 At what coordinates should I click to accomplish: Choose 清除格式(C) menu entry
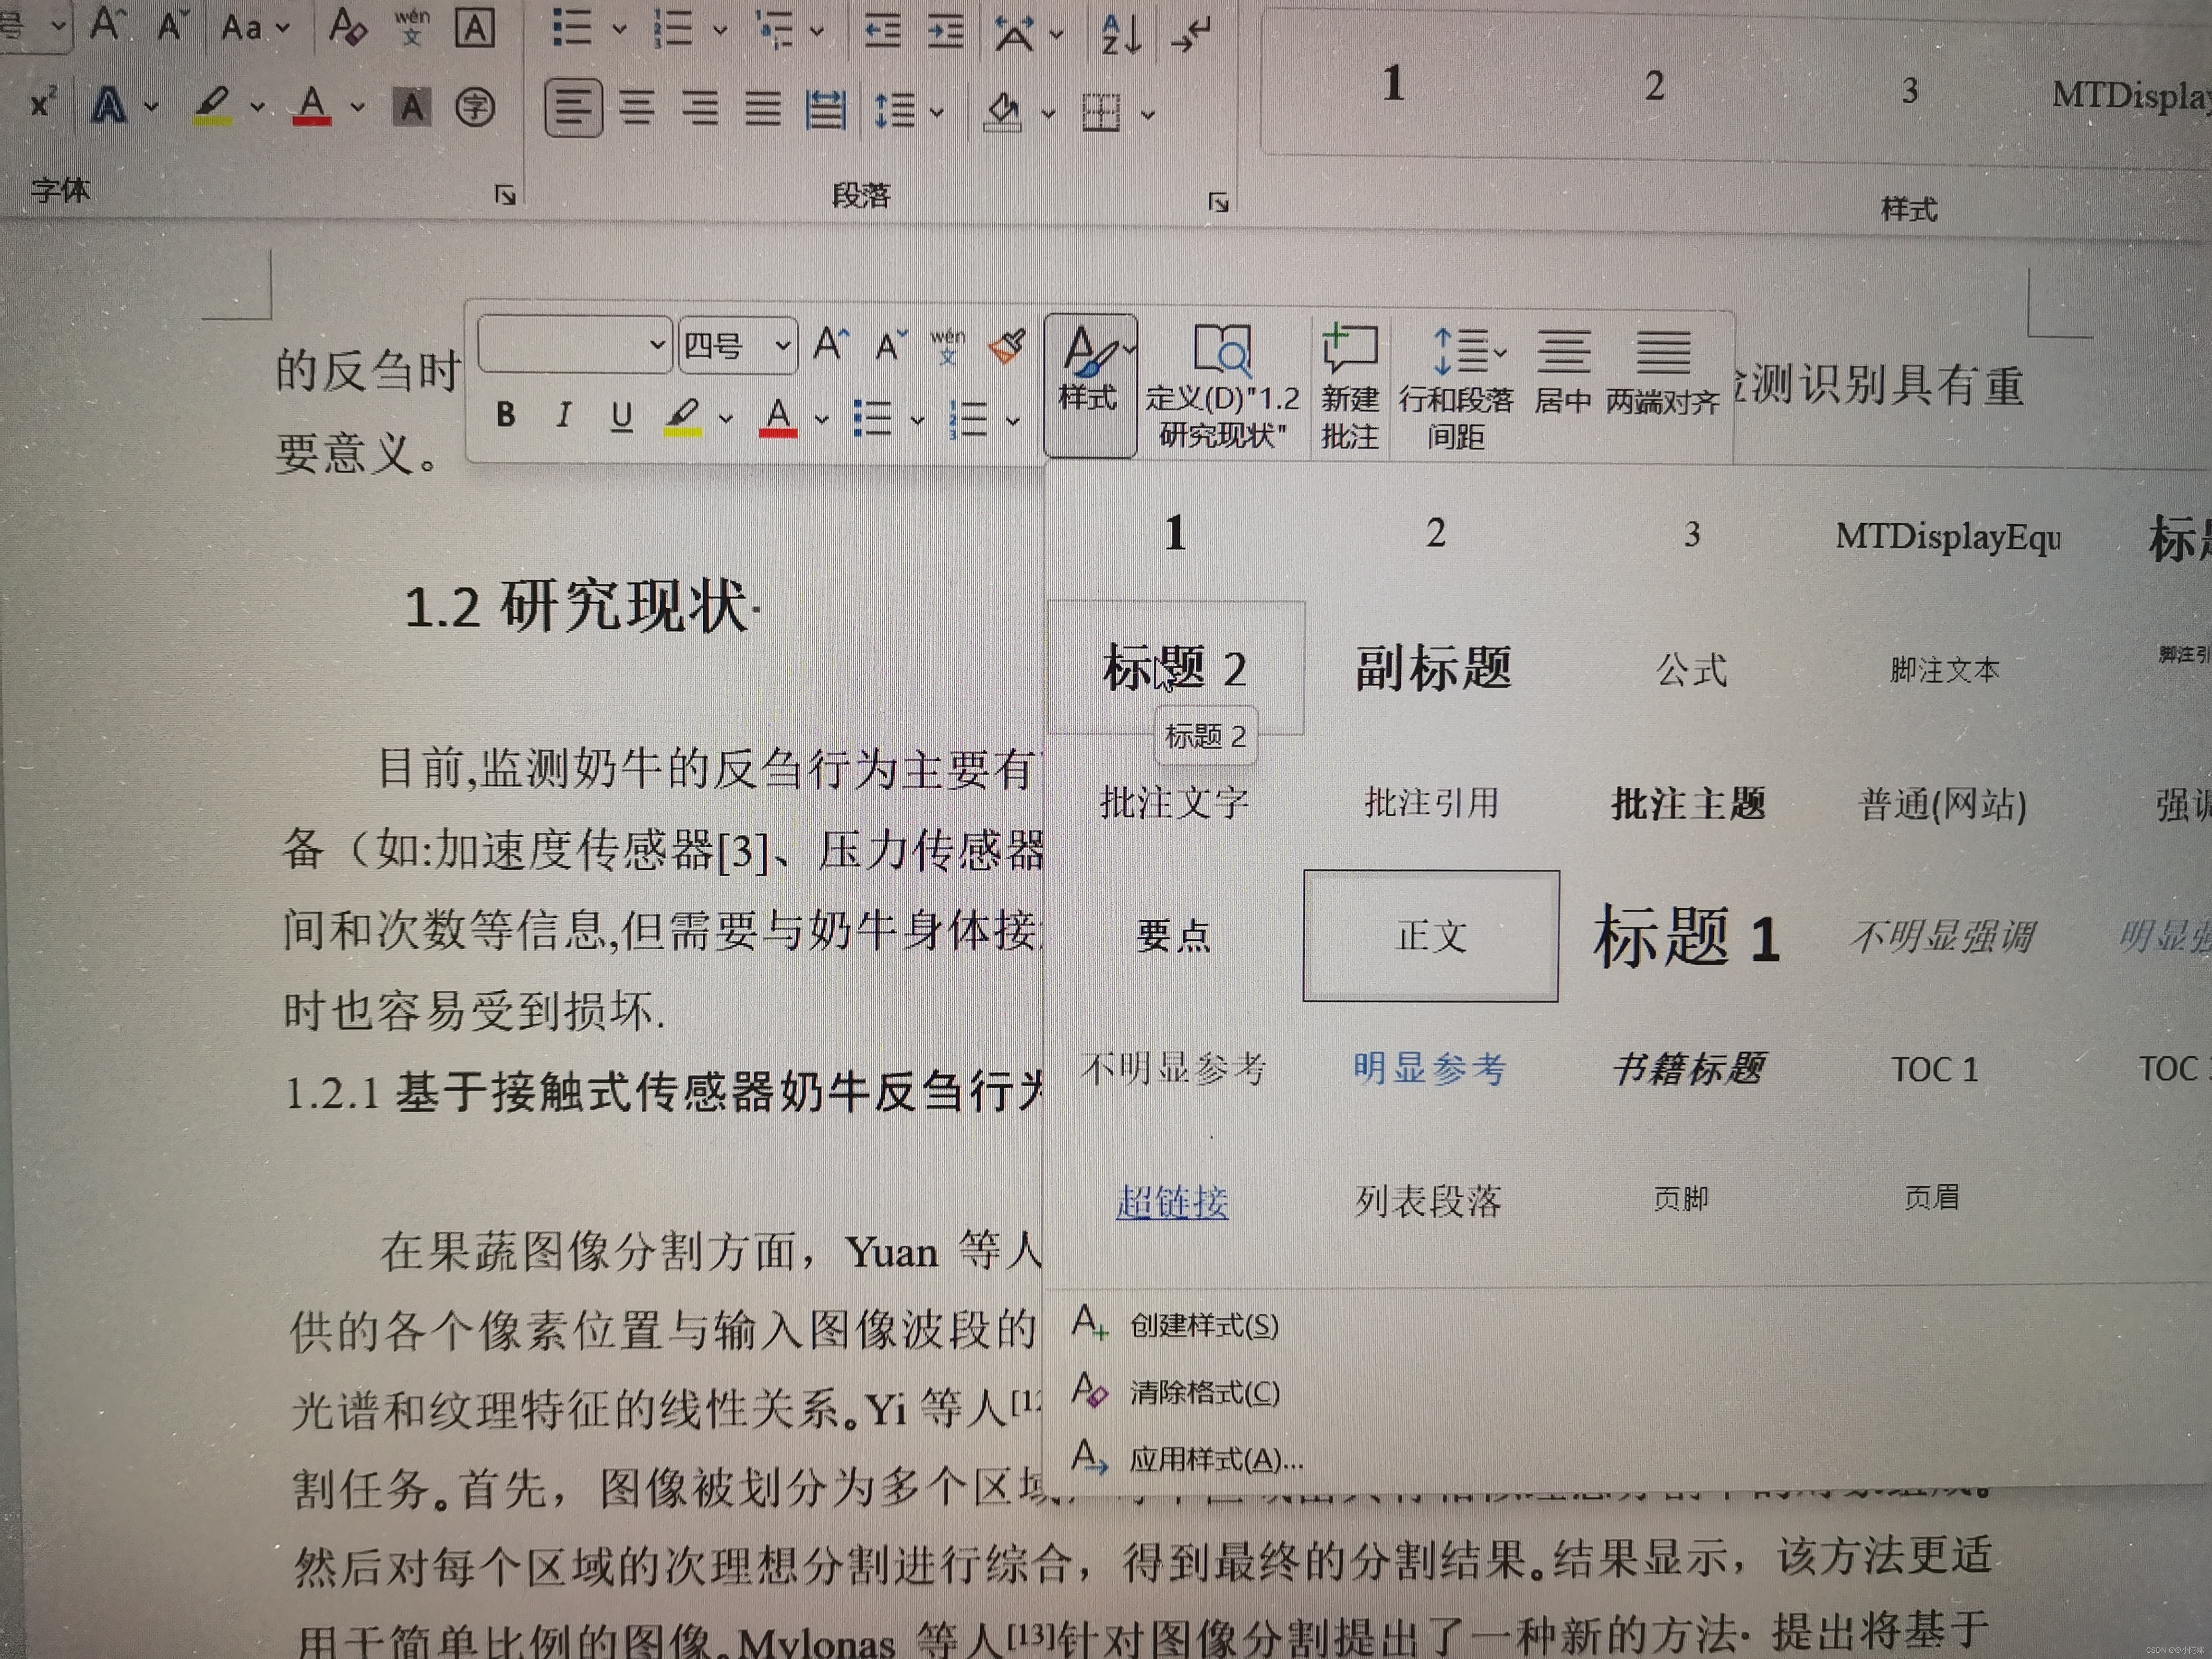tap(1203, 1392)
